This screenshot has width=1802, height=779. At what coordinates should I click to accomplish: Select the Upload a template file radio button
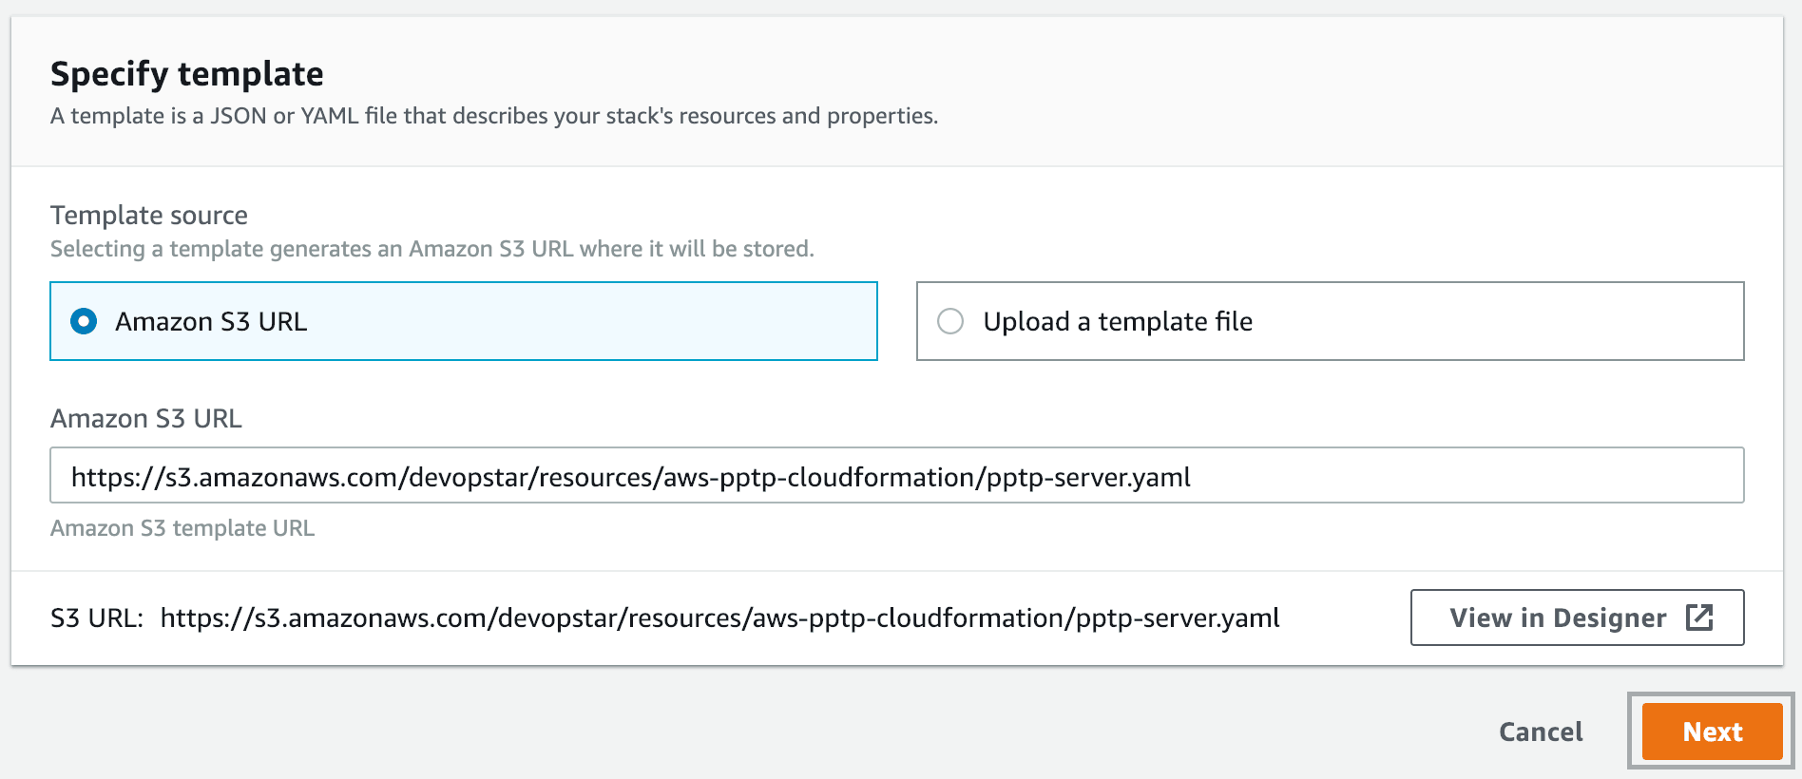(x=950, y=321)
